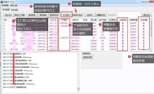154x94 pixels.
Task: Toggle the 是否做任务 button
Action: [x=54, y=15]
